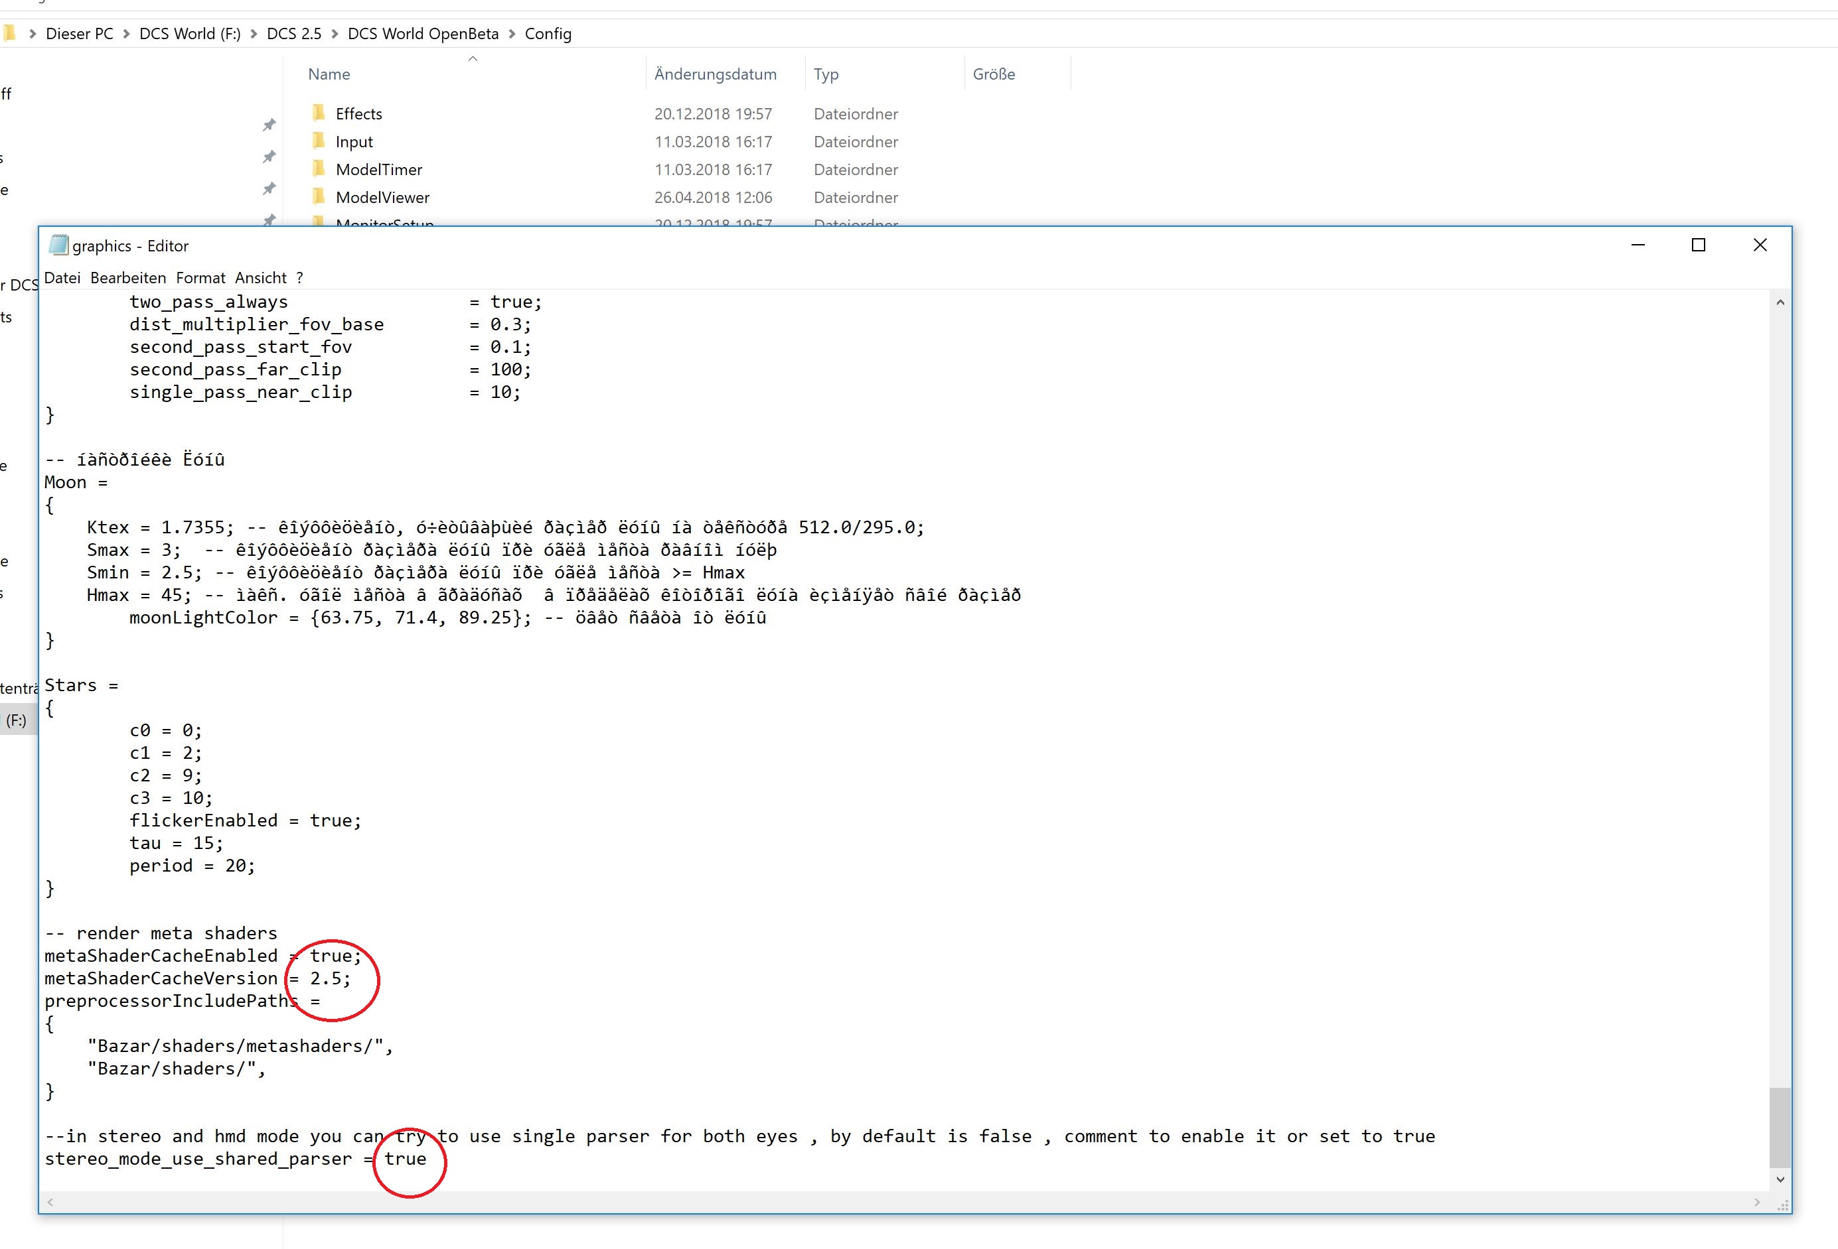Screen dimensions: 1838x1249
Task: Sort by Name column header
Action: [329, 74]
